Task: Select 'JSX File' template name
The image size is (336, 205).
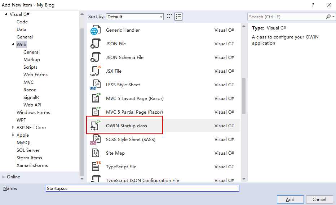Action: click(114, 71)
